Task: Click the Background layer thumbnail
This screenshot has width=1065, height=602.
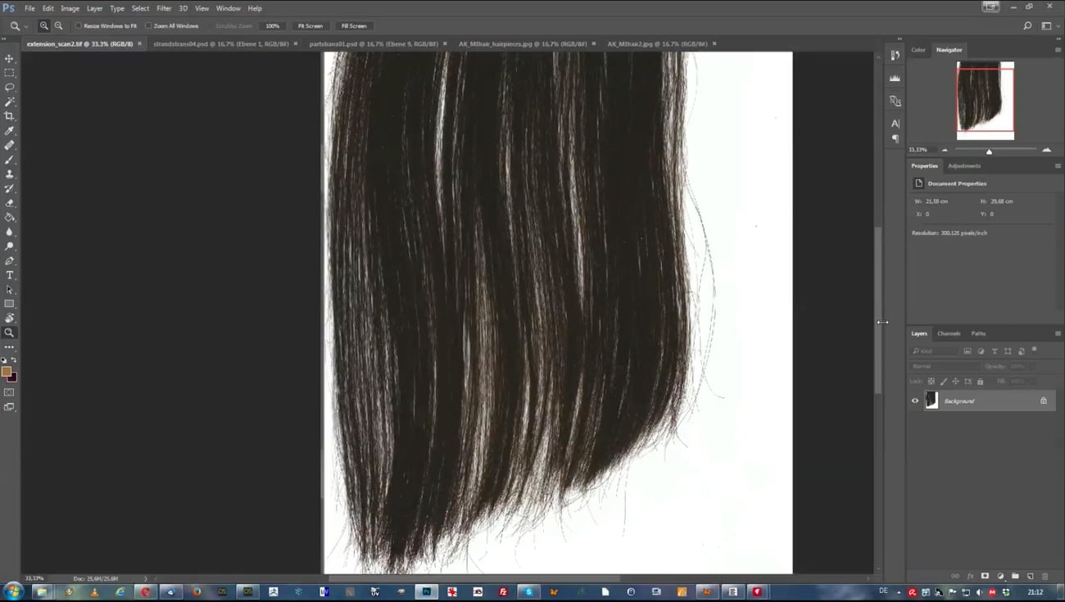Action: (931, 401)
